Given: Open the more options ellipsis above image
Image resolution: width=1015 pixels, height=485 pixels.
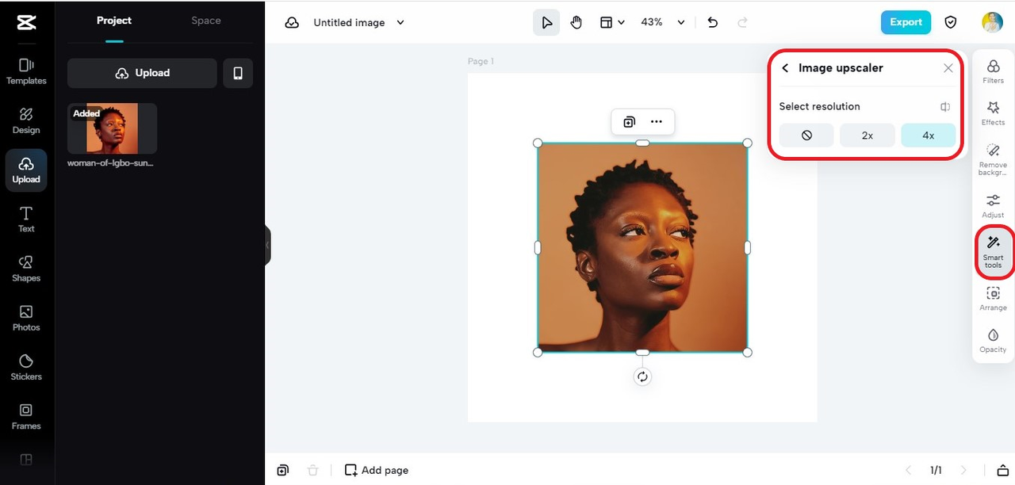Looking at the screenshot, I should (x=656, y=121).
